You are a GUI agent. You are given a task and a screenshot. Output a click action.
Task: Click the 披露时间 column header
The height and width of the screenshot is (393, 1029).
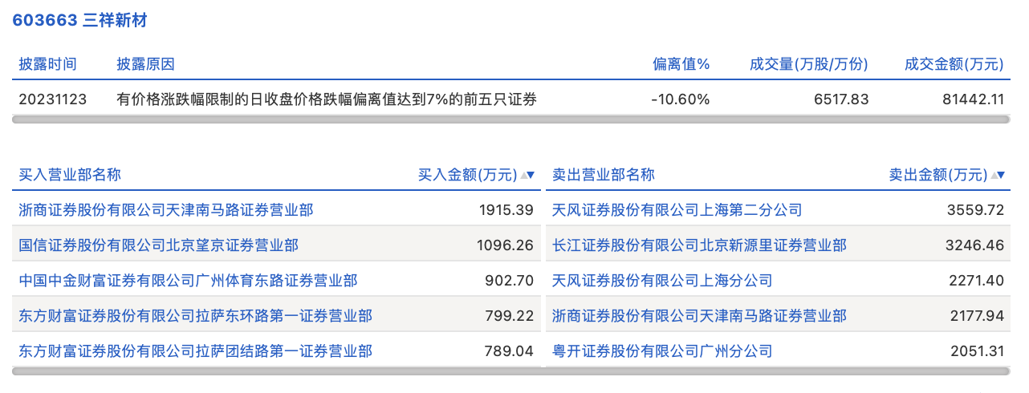[48, 64]
